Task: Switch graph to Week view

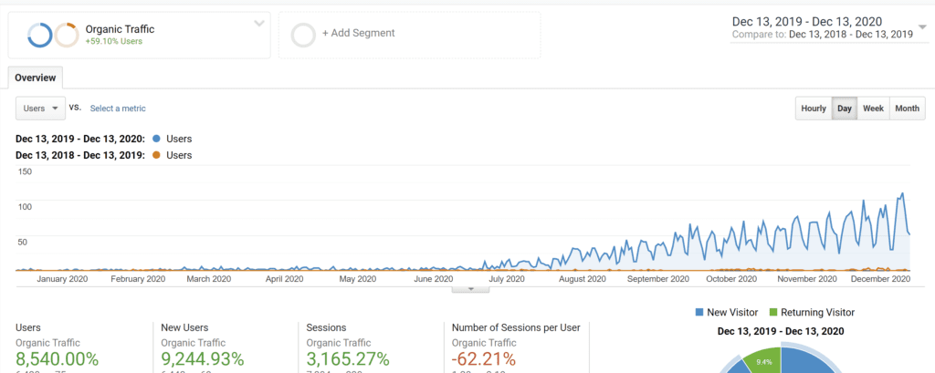Action: pos(873,109)
